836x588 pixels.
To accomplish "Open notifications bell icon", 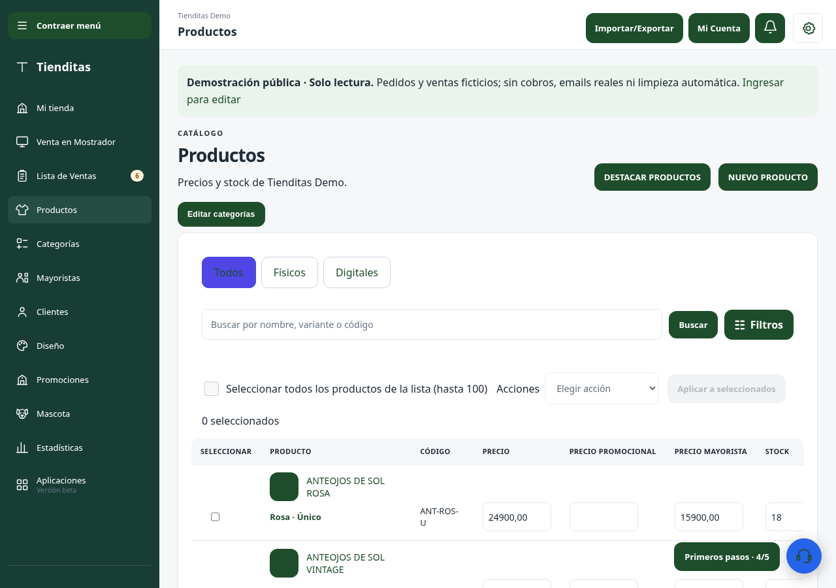I will [x=770, y=28].
